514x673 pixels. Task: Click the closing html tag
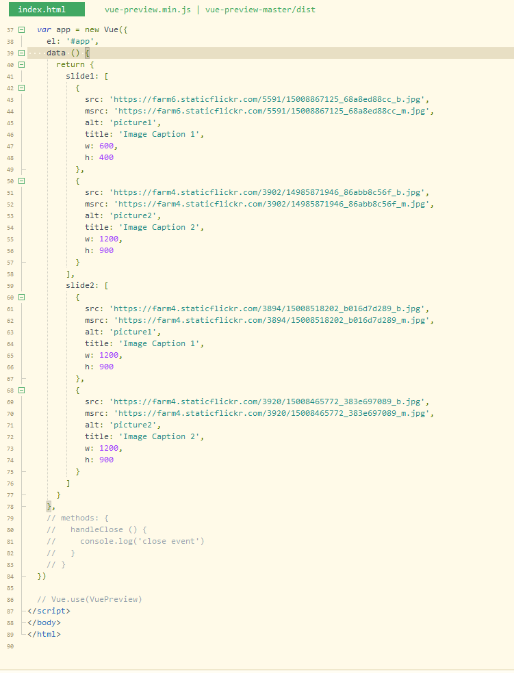pyautogui.click(x=44, y=634)
